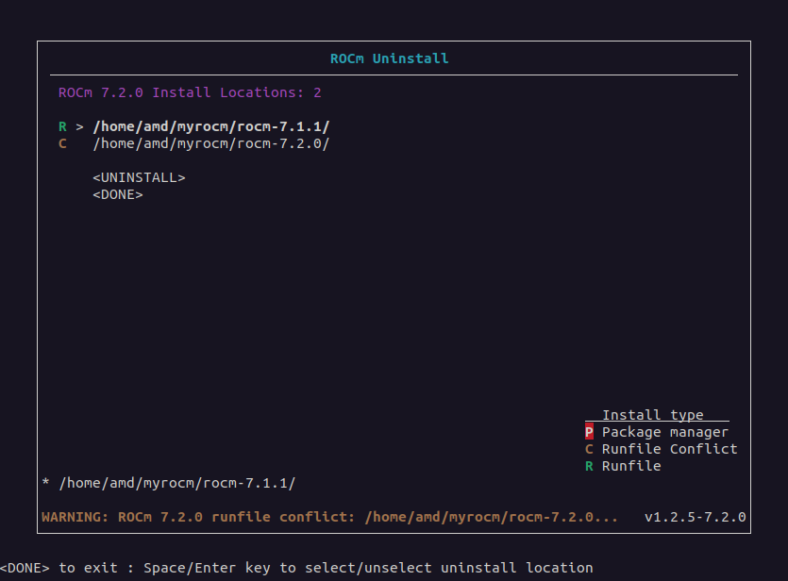The height and width of the screenshot is (581, 788).
Task: Click the Runfile legend label under Runfile Conflict
Action: pos(631,466)
